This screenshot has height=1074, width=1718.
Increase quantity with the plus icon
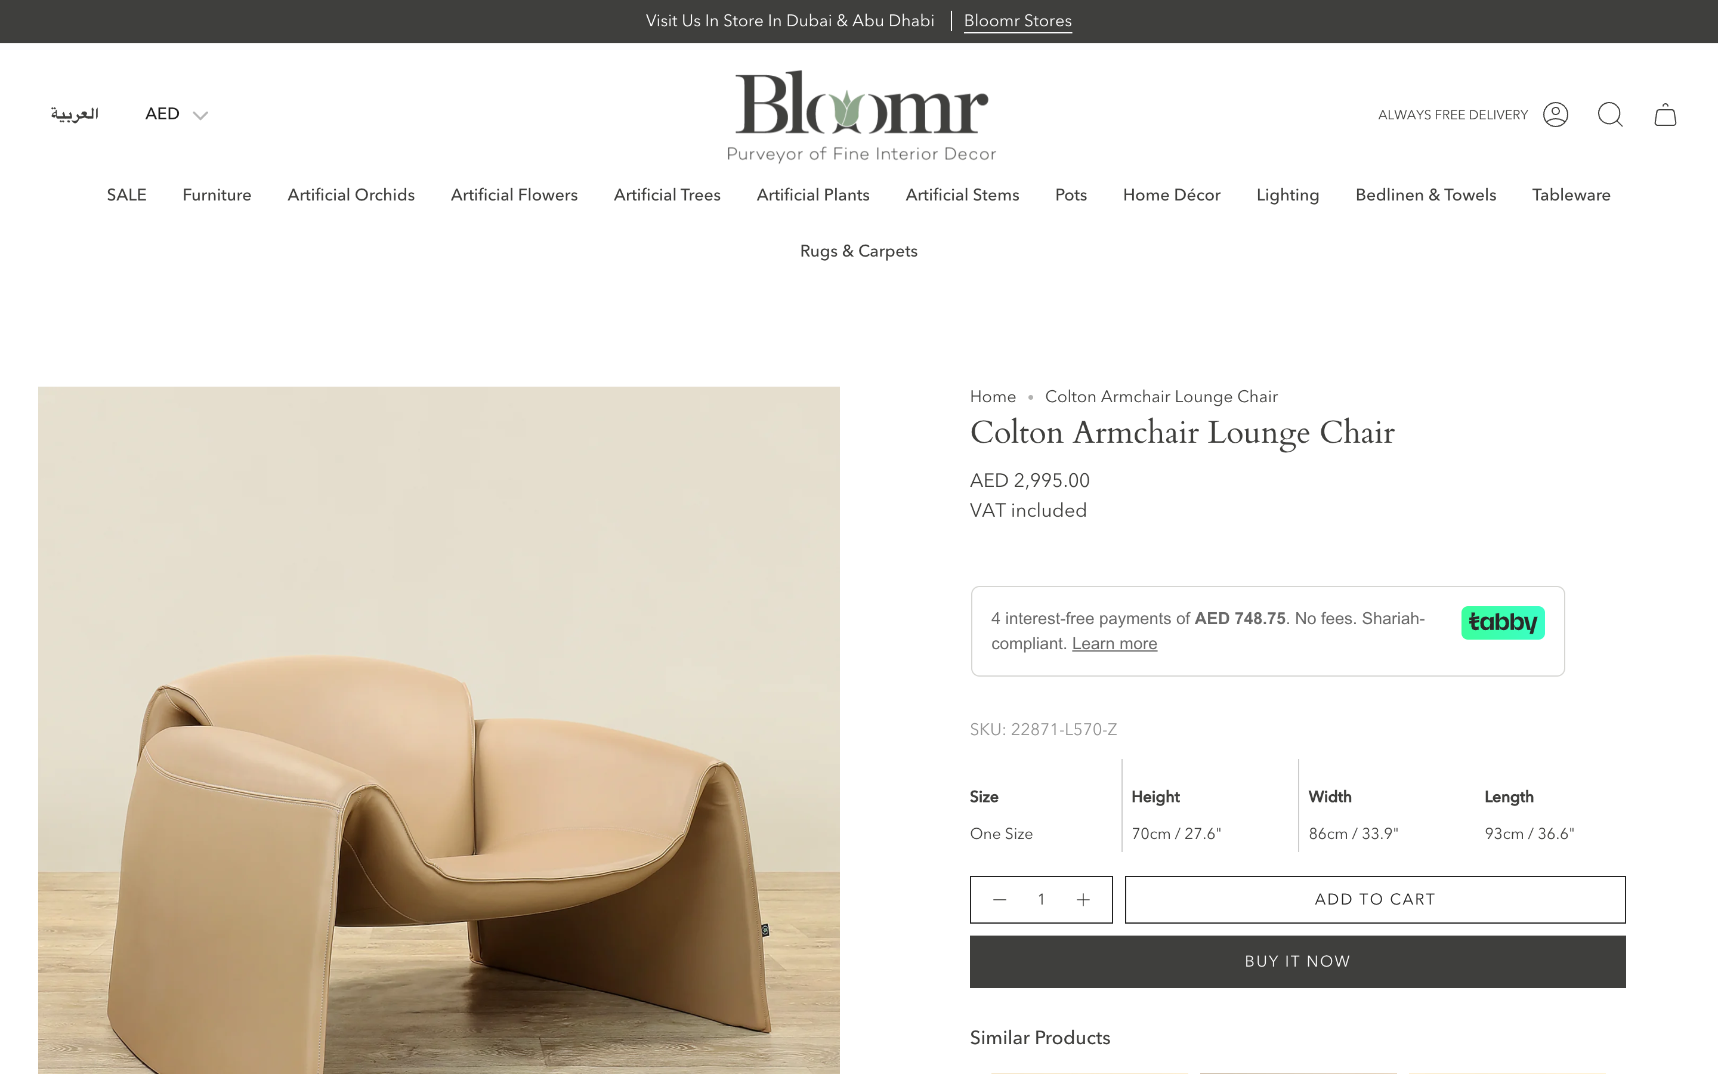1083,900
